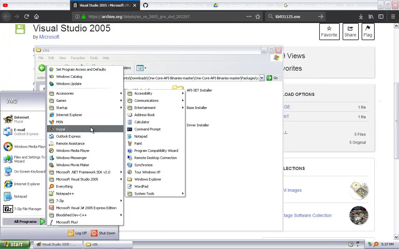Expand Entertainment submenu
Image resolution: width=399 pixels, height=249 pixels.
155,108
